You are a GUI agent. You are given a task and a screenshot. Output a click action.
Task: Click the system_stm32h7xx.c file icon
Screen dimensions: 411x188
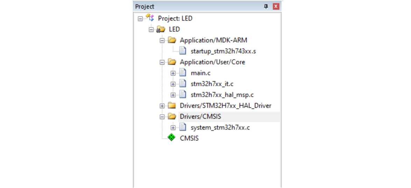click(x=183, y=127)
